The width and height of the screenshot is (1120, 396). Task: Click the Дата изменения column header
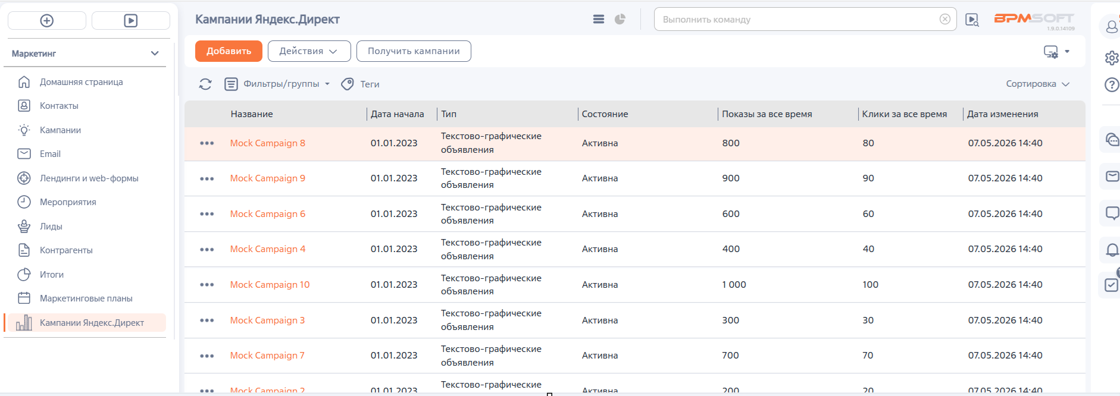point(1003,114)
